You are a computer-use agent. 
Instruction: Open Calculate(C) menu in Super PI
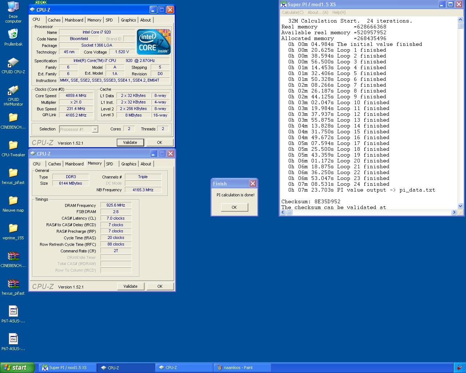tap(292, 12)
